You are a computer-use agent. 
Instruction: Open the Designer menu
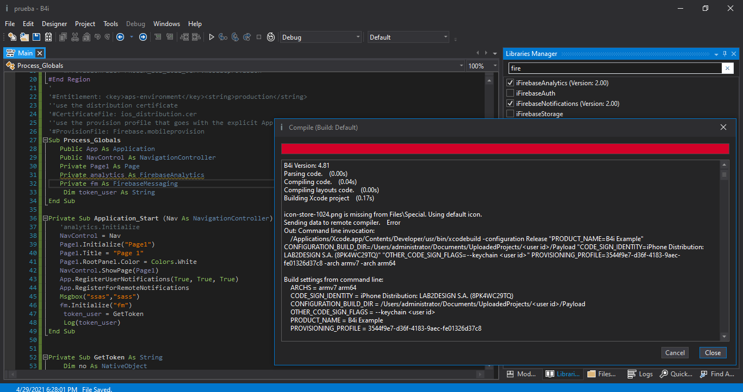[x=54, y=24]
